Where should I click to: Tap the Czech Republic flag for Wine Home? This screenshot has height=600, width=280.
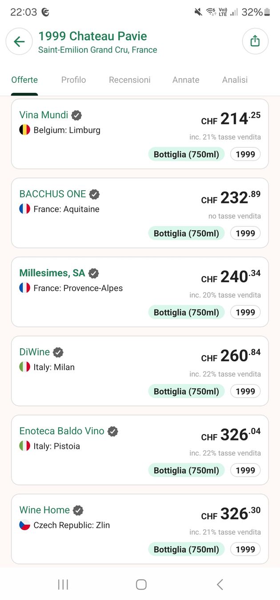pos(24,525)
